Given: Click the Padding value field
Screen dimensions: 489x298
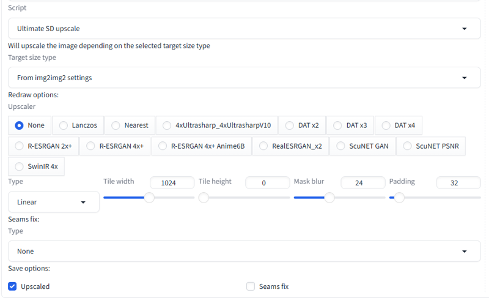Looking at the screenshot, I should click(458, 183).
